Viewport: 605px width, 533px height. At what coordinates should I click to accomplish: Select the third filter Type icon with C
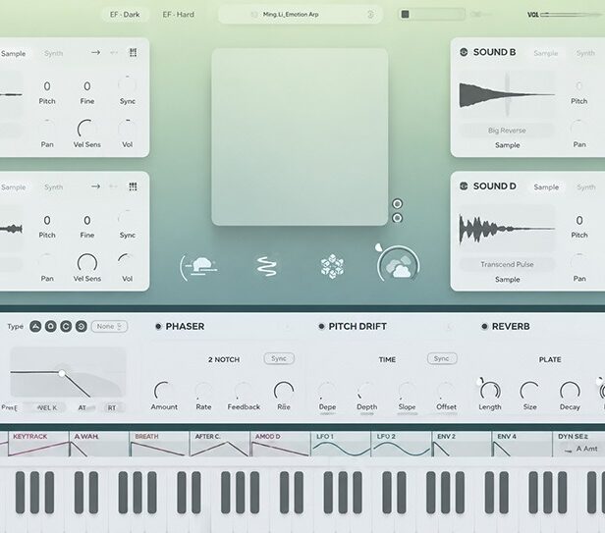point(66,326)
